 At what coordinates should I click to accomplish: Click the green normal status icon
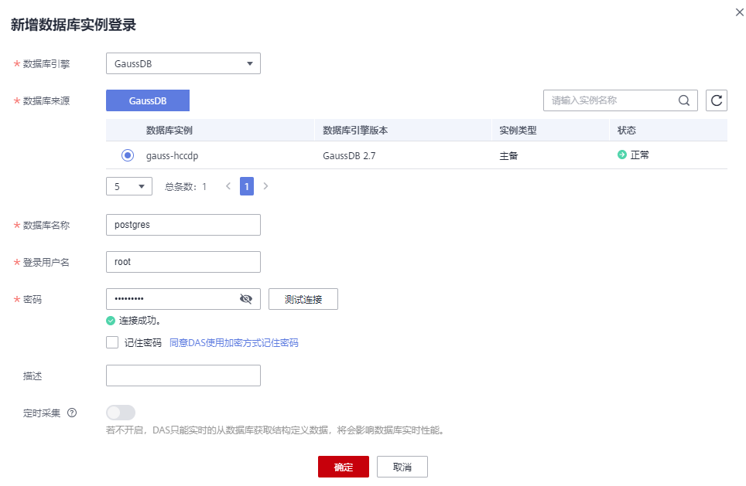[622, 155]
